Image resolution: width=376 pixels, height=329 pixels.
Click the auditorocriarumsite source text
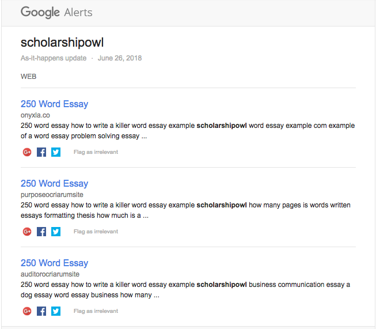coord(50,274)
